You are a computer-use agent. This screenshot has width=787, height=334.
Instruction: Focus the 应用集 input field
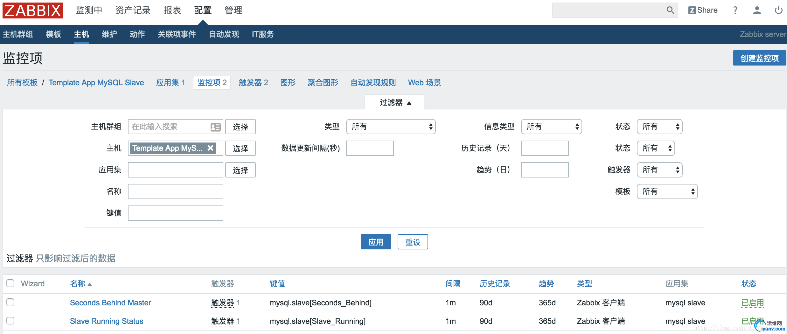coord(175,170)
